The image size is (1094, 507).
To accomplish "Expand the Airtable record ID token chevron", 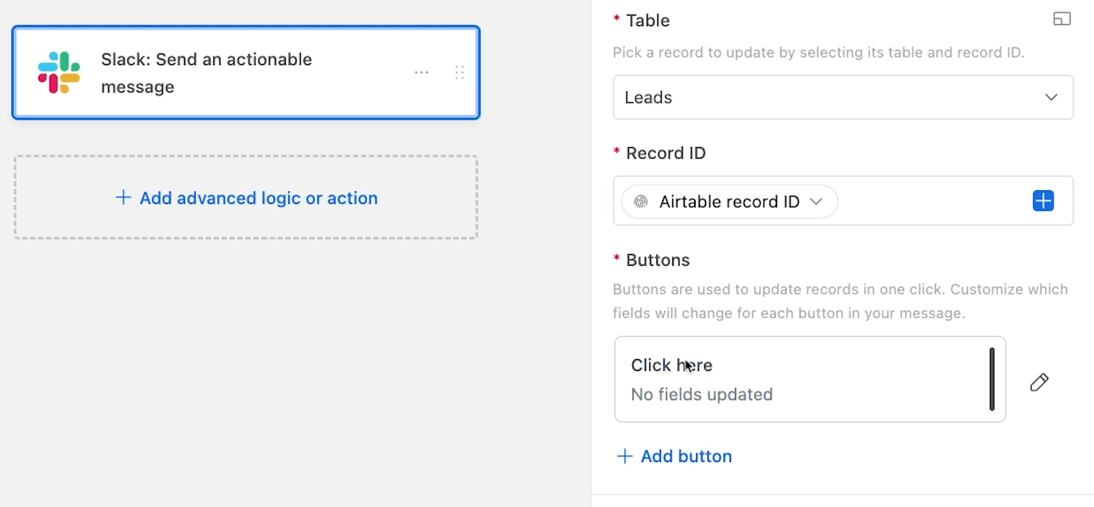I will 816,202.
